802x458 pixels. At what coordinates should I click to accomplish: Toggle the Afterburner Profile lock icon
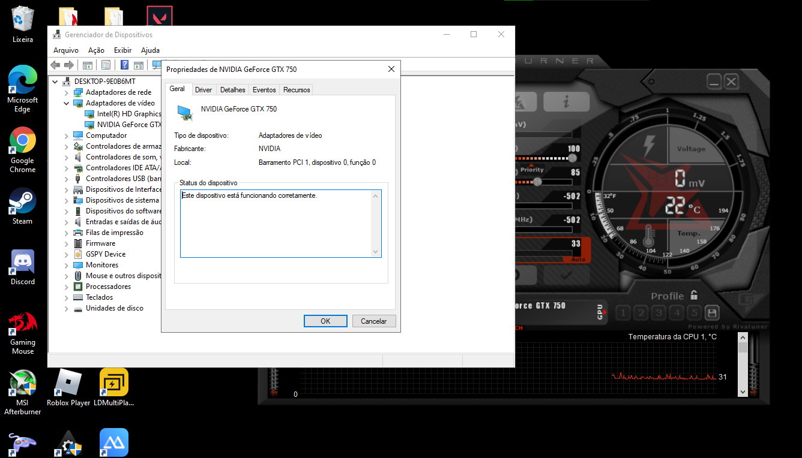pos(694,295)
